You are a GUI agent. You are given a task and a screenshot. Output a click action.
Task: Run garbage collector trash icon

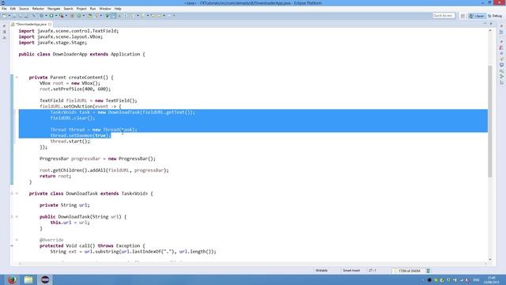(429, 271)
